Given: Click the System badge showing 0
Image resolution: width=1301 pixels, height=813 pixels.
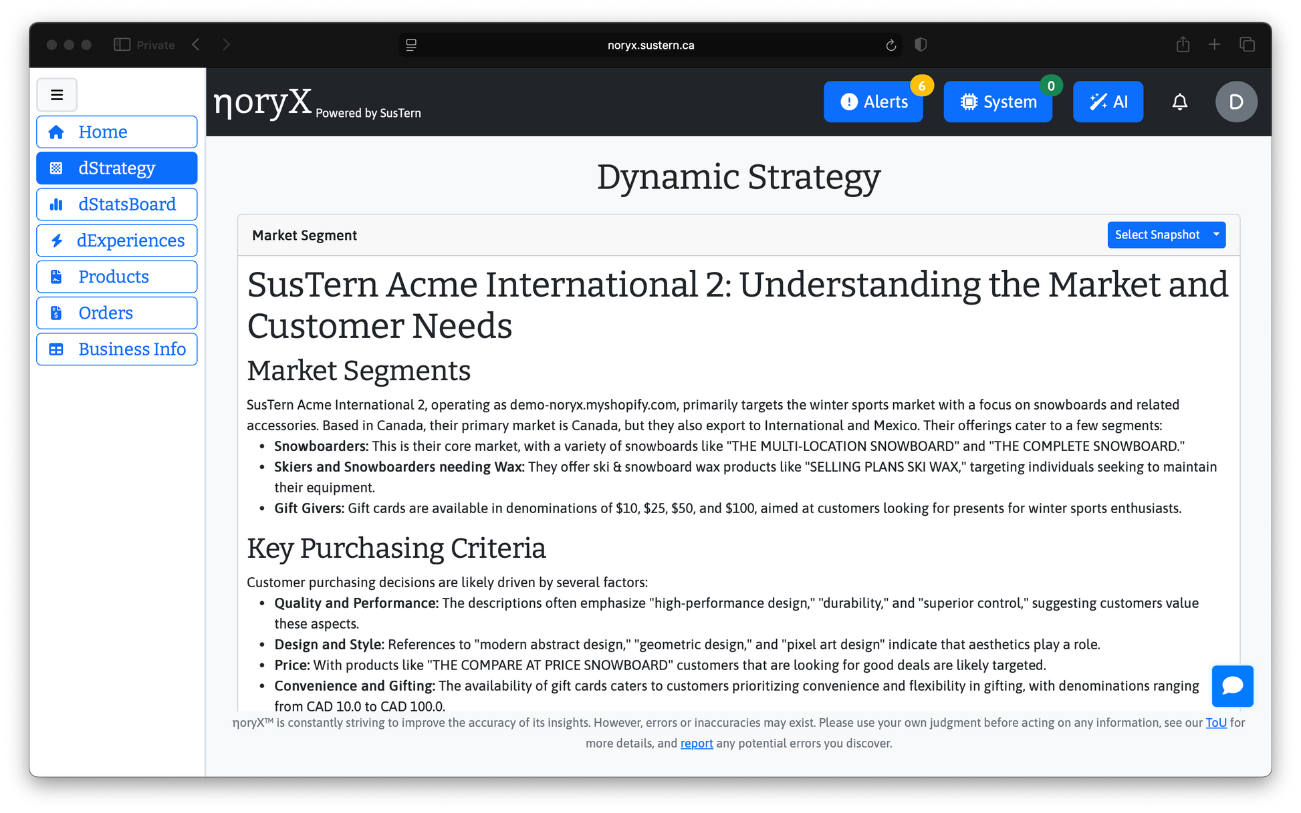Looking at the screenshot, I should click(1051, 86).
